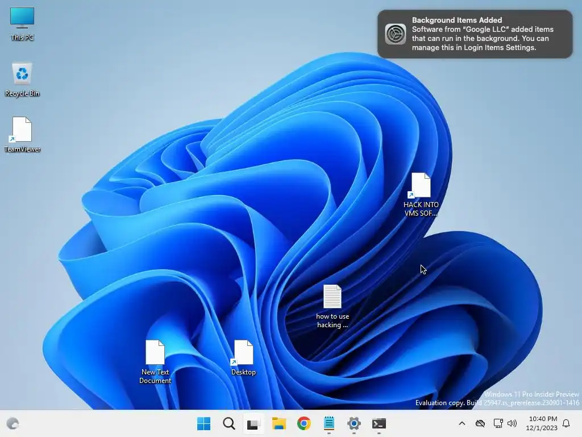Click the OneDrive cloud tray icon
The height and width of the screenshot is (437, 582).
[480, 423]
